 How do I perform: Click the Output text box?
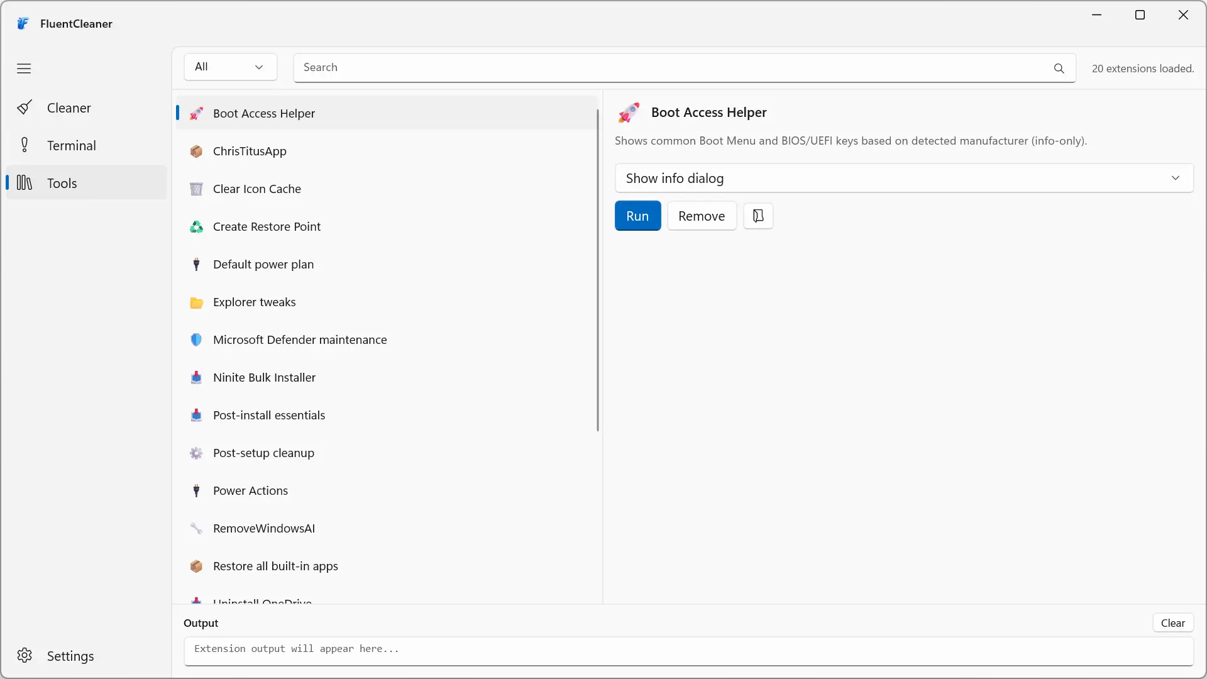pos(688,651)
